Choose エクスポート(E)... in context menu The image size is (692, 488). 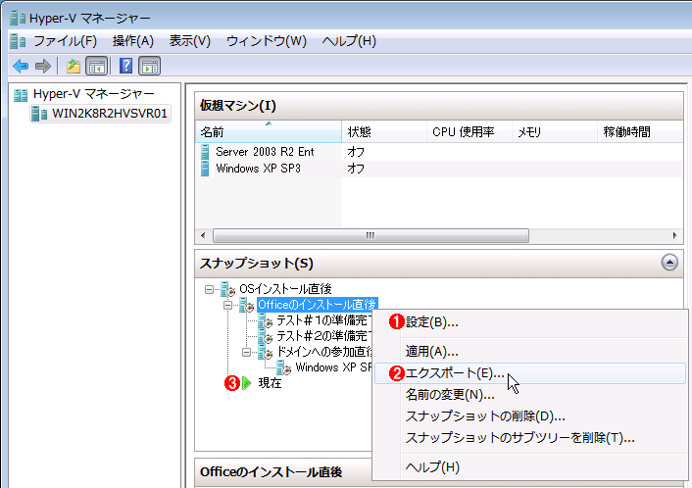(x=529, y=373)
